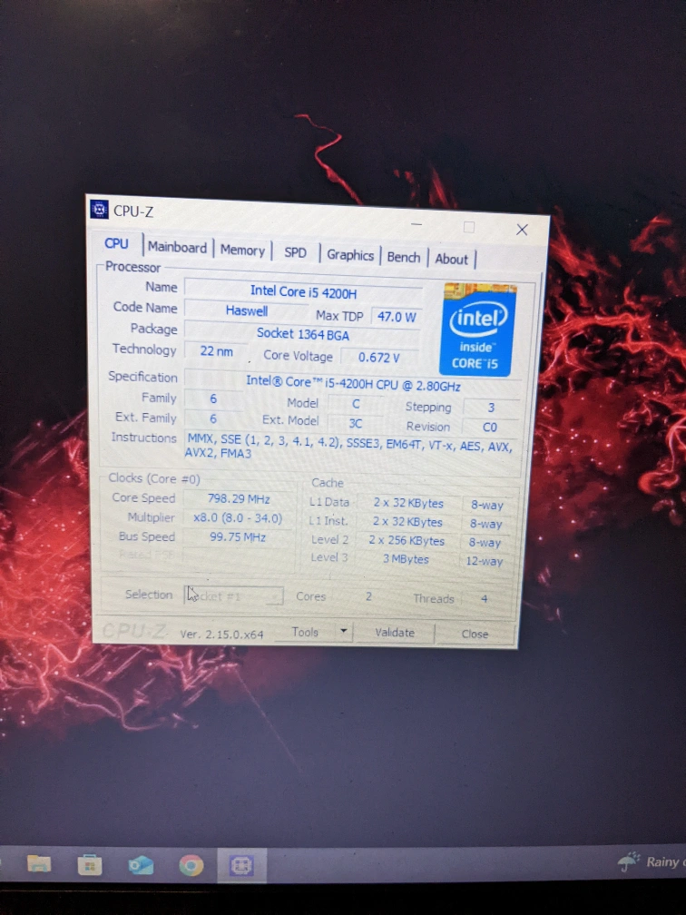
Task: Launch Microsoft Store from the taskbar
Action: point(89,864)
